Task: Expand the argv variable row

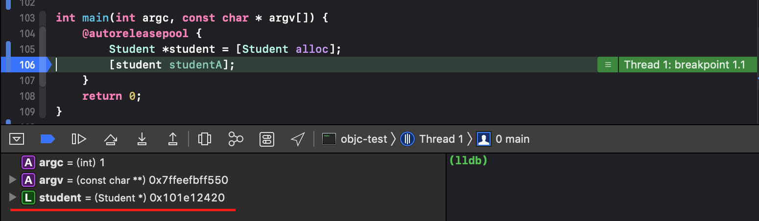Action: (x=13, y=180)
